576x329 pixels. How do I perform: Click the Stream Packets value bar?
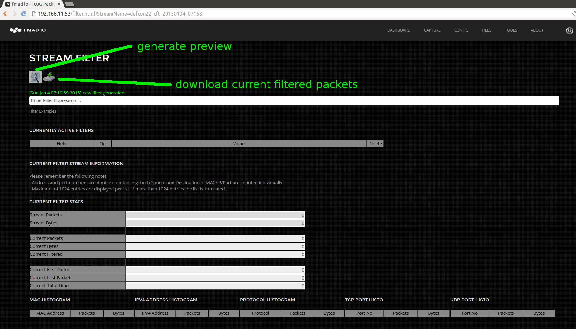pos(215,215)
